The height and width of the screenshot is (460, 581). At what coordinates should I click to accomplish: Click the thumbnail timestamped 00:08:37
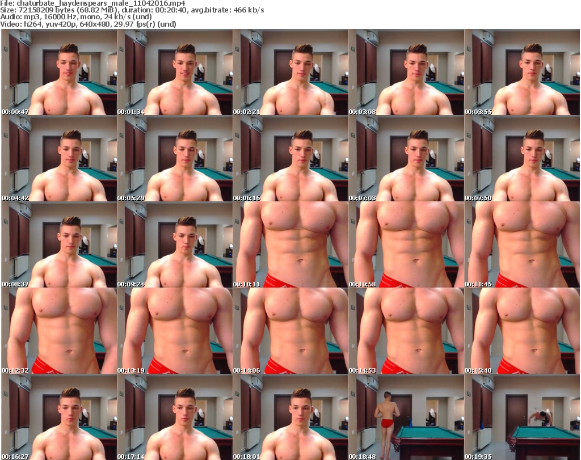(x=59, y=245)
